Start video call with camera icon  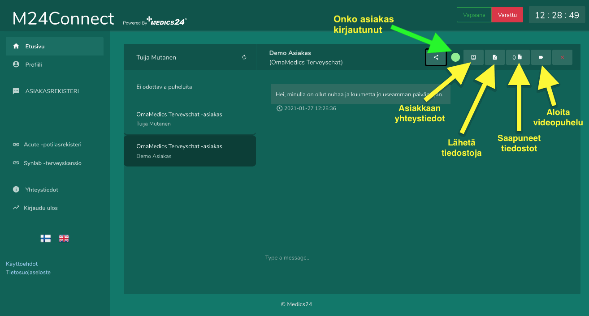click(x=541, y=57)
